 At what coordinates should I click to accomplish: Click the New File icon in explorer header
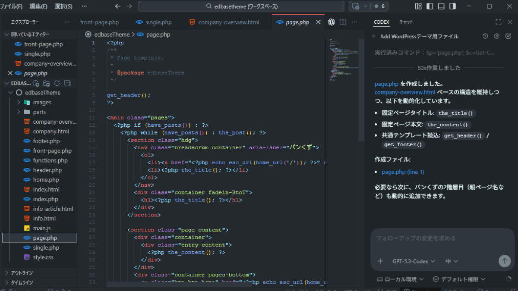coord(37,83)
